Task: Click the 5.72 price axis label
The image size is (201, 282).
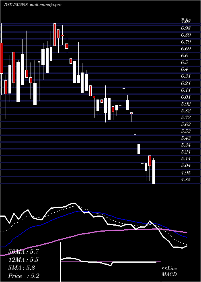Action: tap(186, 118)
